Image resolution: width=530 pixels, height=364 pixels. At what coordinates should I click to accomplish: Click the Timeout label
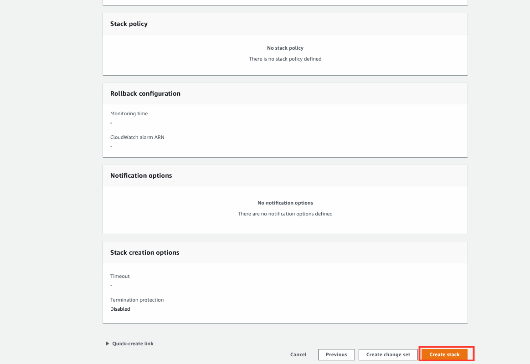click(x=120, y=276)
